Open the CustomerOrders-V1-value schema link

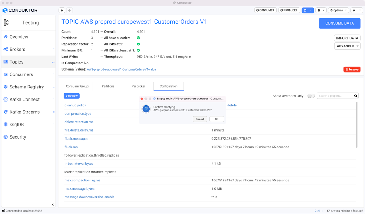[121, 69]
